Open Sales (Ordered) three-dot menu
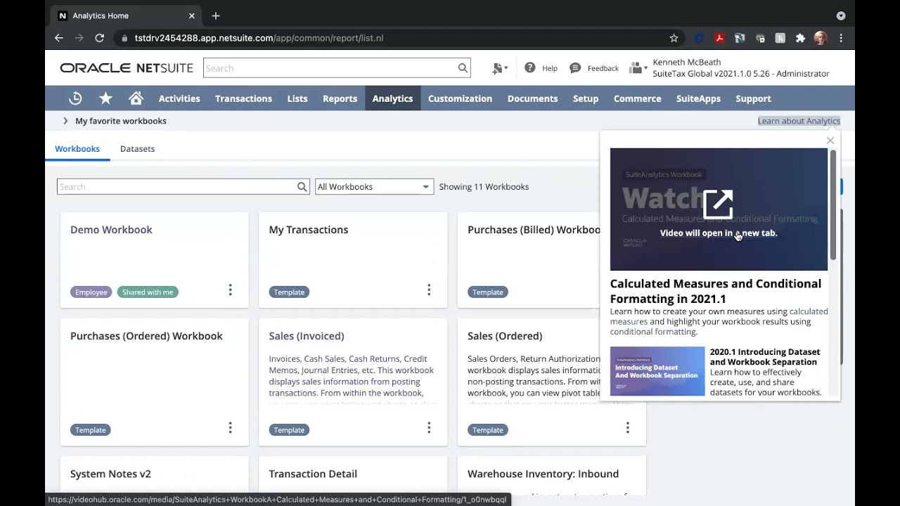900x506 pixels. coord(628,427)
